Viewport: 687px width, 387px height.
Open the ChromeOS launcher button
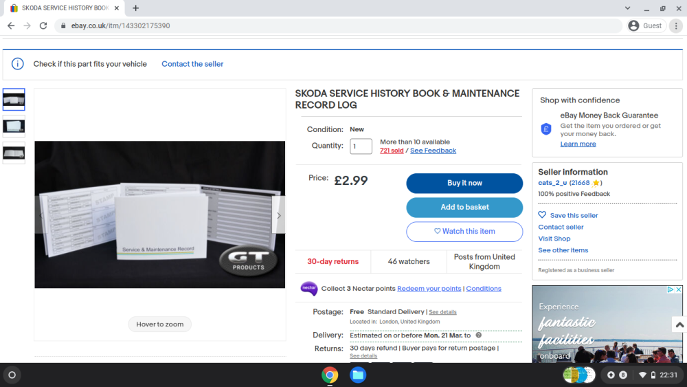12,375
